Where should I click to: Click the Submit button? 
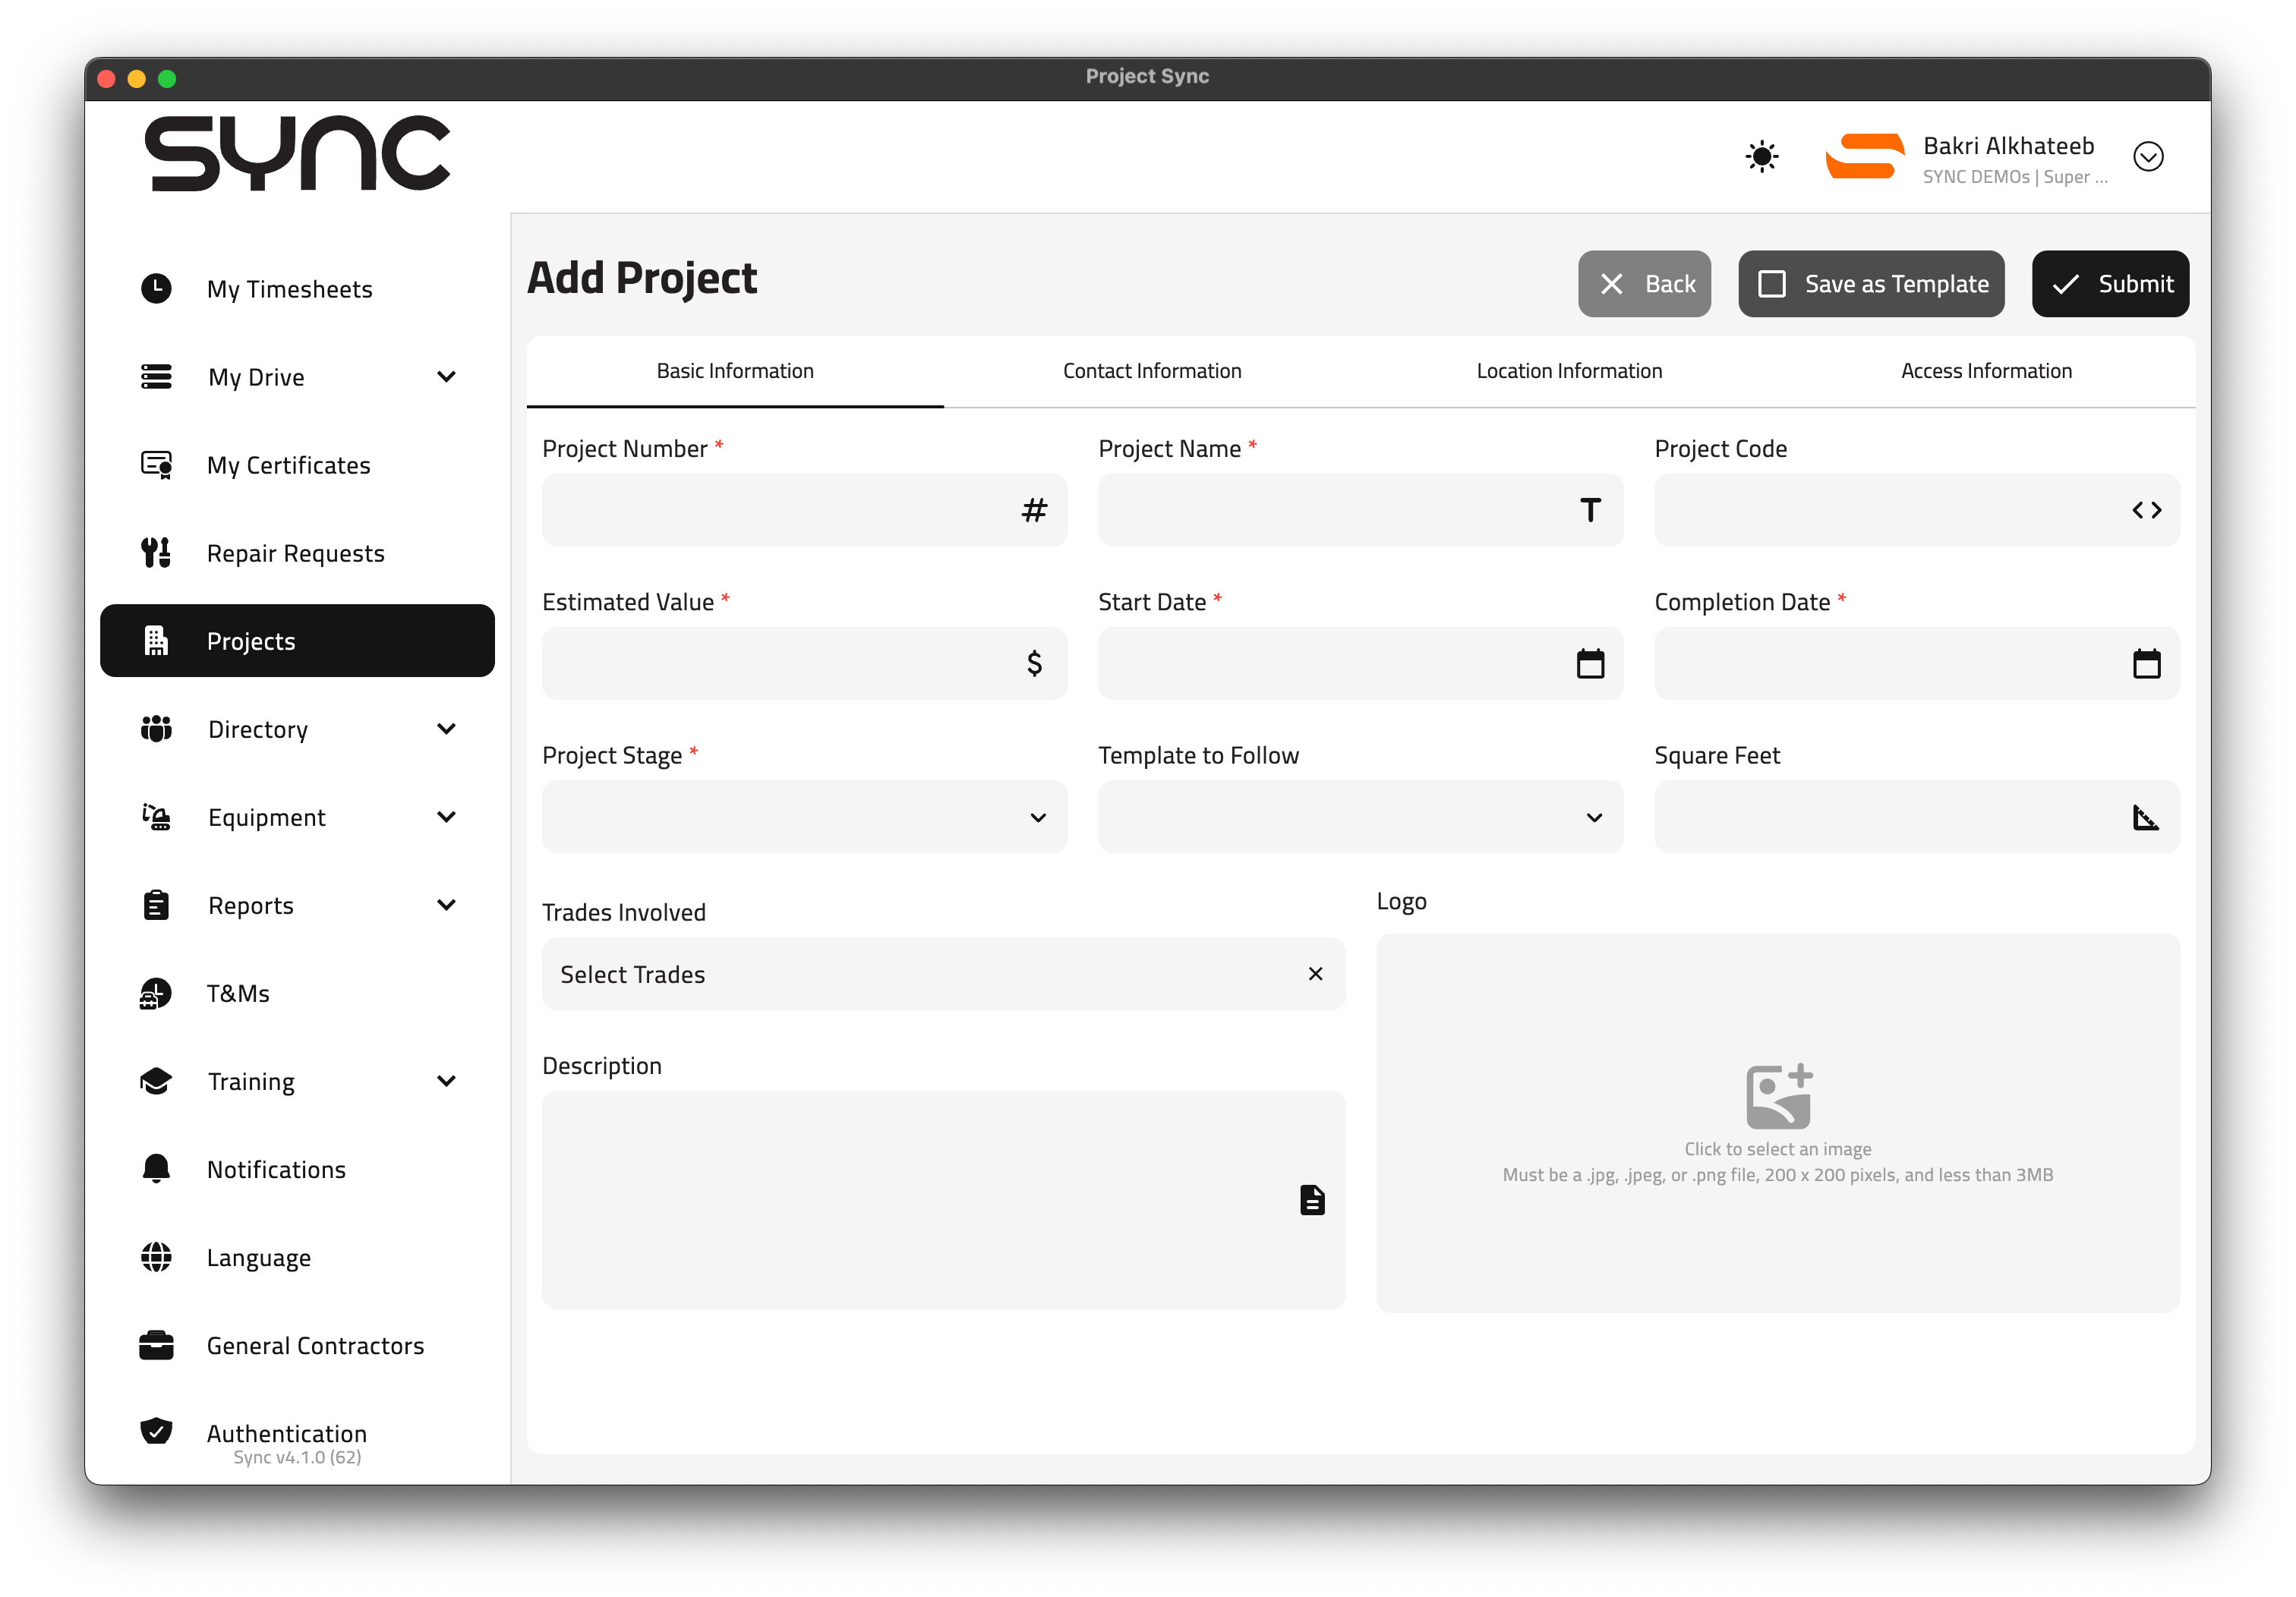click(x=2110, y=284)
